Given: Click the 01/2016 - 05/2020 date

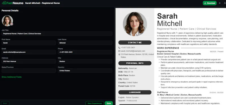Looking at the screenshot, I should point(216,93).
